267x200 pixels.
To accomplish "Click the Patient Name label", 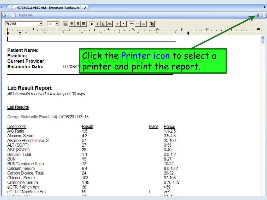I will pyautogui.click(x=23, y=50).
